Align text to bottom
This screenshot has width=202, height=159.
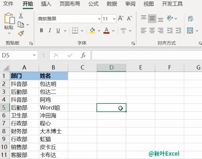[160, 20]
